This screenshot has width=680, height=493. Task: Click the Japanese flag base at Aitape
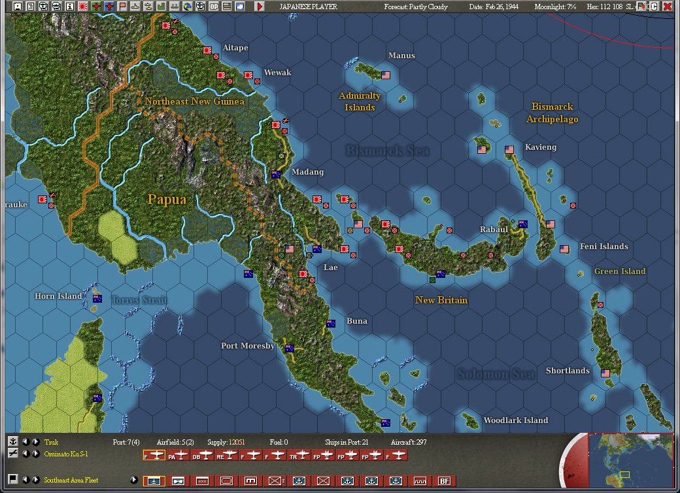click(207, 50)
